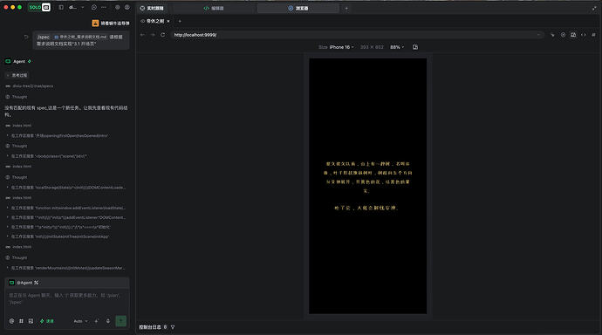The width and height of the screenshot is (602, 335).
Task: Expand the 思考过程 thinking process section
Action: tap(17, 75)
